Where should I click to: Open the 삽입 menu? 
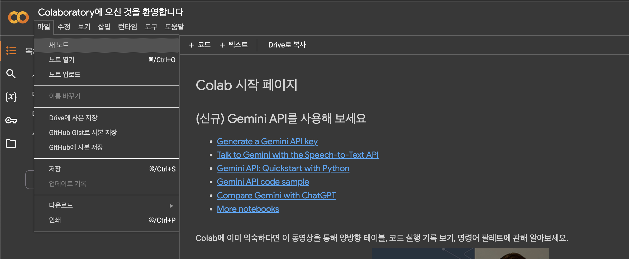(104, 27)
